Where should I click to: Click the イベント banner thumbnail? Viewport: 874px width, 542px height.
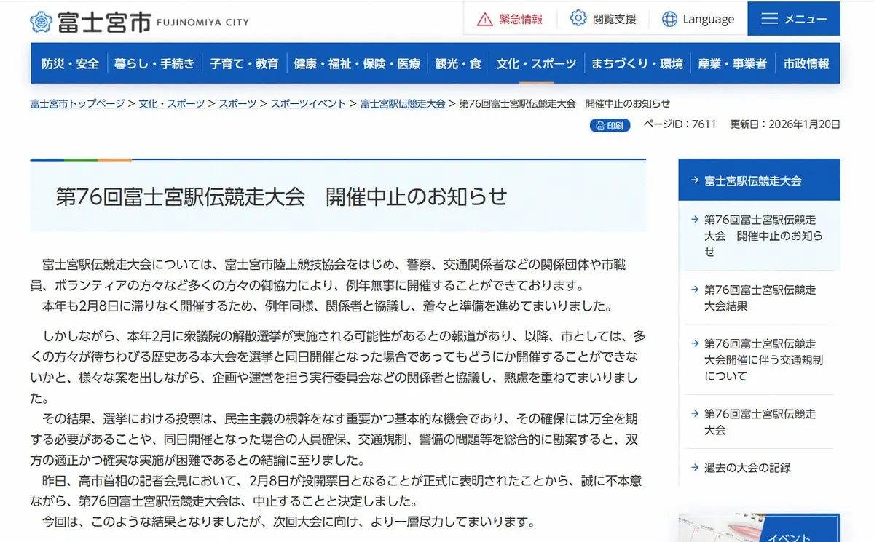[x=759, y=528]
